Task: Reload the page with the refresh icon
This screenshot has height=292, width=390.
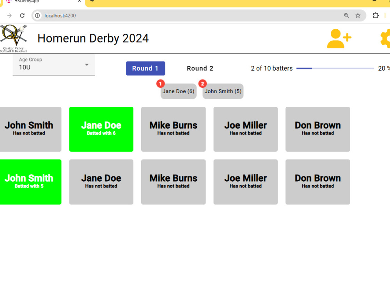Action: tap(22, 16)
